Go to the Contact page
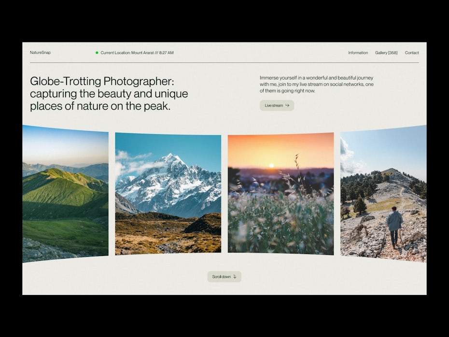The height and width of the screenshot is (337, 449). coord(412,53)
